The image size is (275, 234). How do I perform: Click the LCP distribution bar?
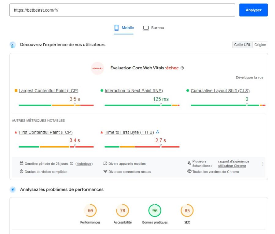(x=56, y=105)
